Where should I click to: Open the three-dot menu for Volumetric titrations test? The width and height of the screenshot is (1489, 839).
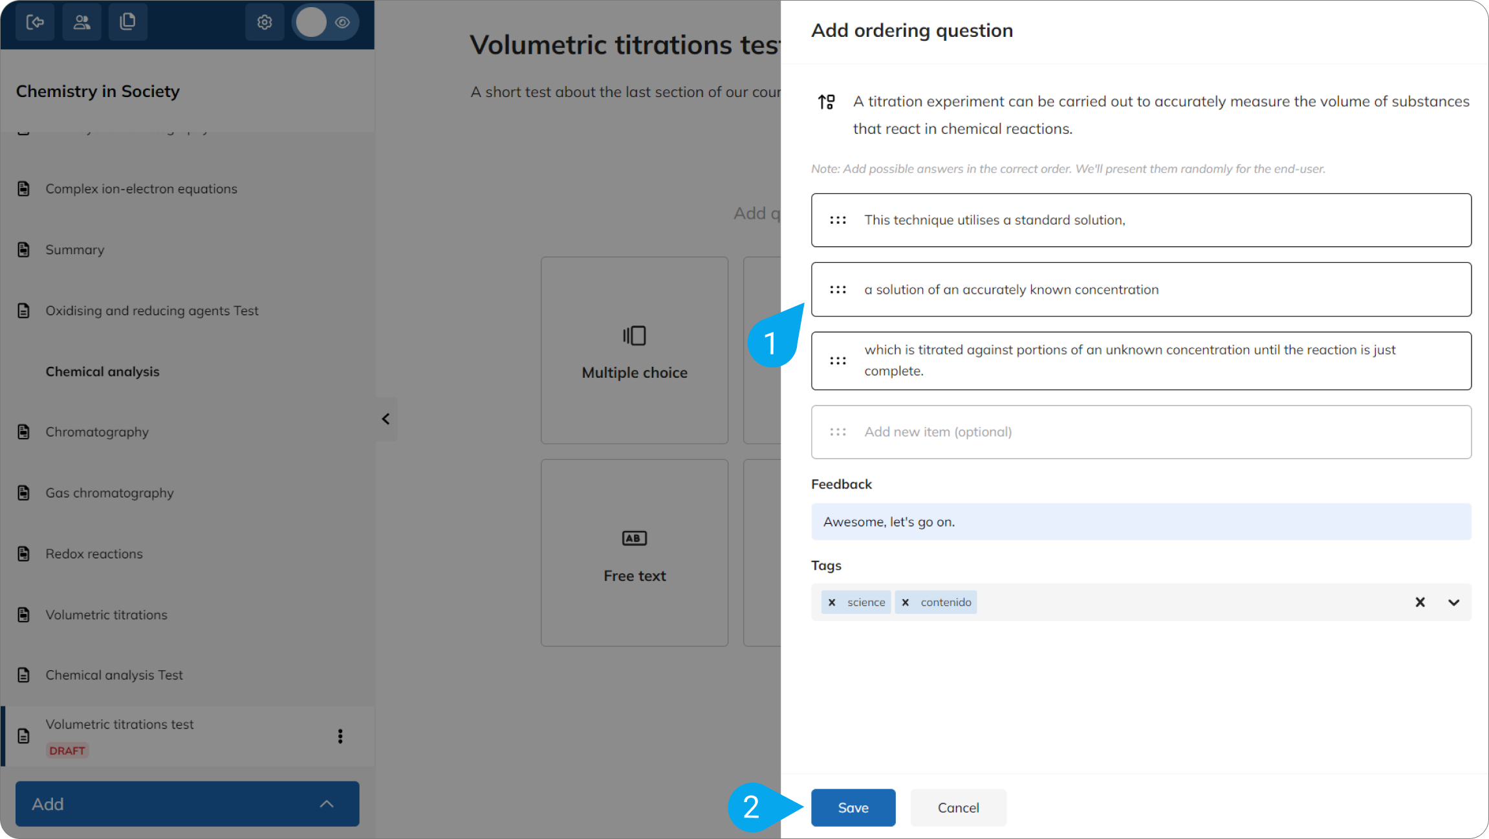coord(340,736)
